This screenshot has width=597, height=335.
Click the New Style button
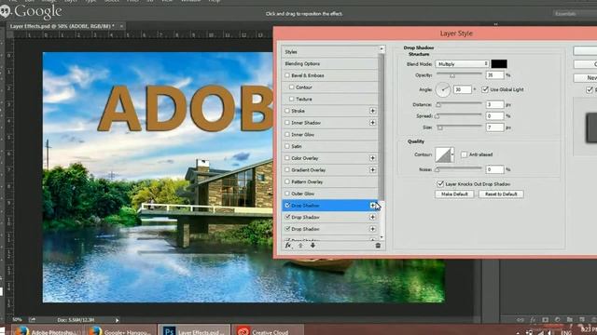click(586, 77)
